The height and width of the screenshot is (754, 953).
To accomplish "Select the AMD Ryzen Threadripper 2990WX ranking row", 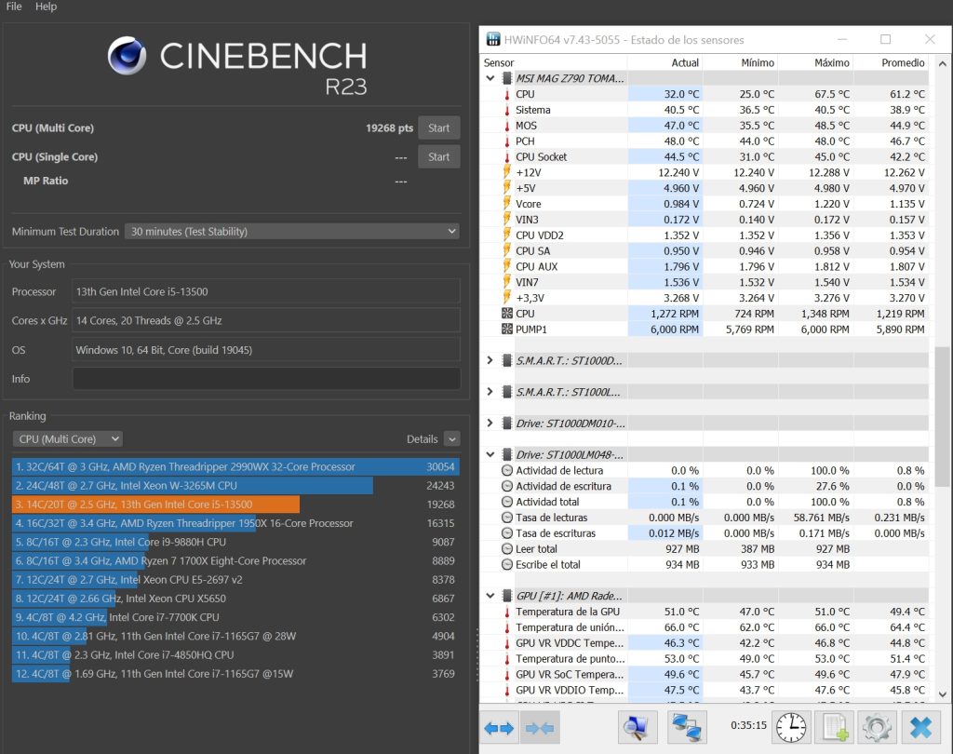I will (235, 467).
